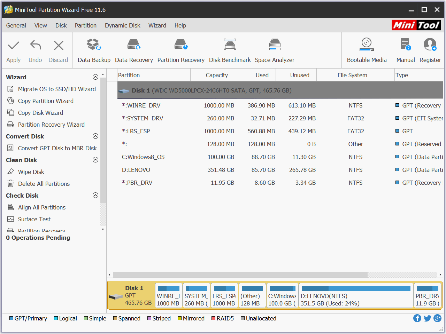Collapse the Convert Disk section
Image resolution: width=446 pixels, height=334 pixels.
[95, 136]
